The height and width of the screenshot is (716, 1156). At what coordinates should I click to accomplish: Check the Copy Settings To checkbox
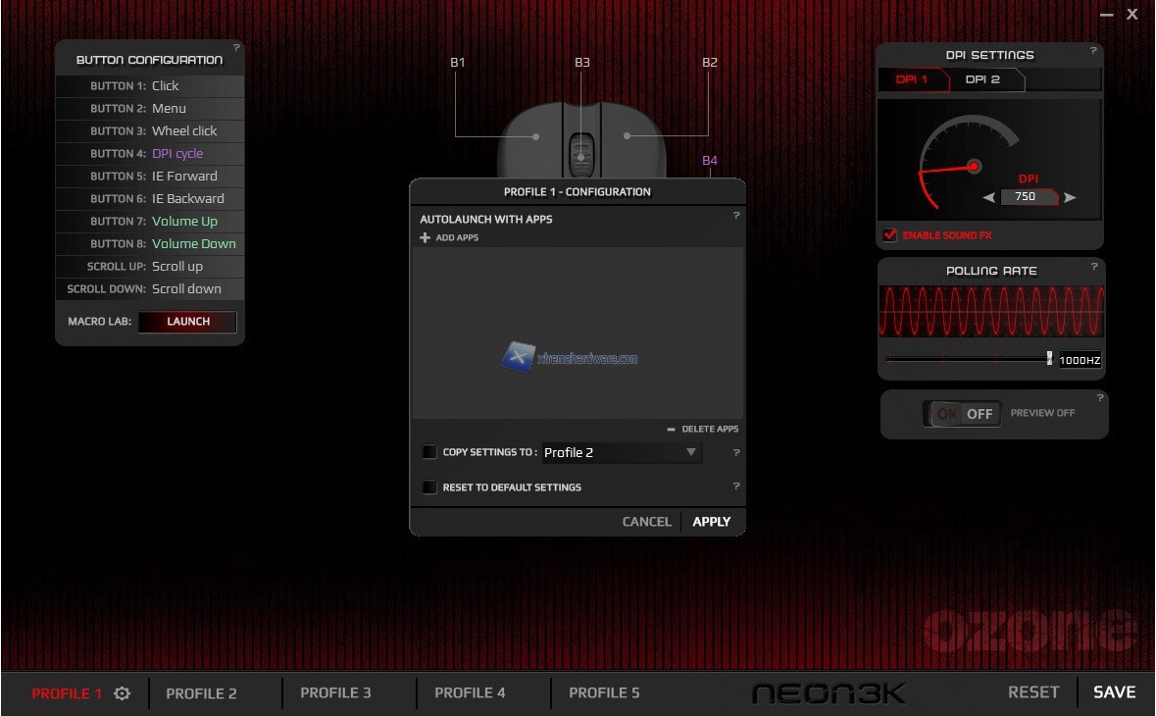[429, 452]
